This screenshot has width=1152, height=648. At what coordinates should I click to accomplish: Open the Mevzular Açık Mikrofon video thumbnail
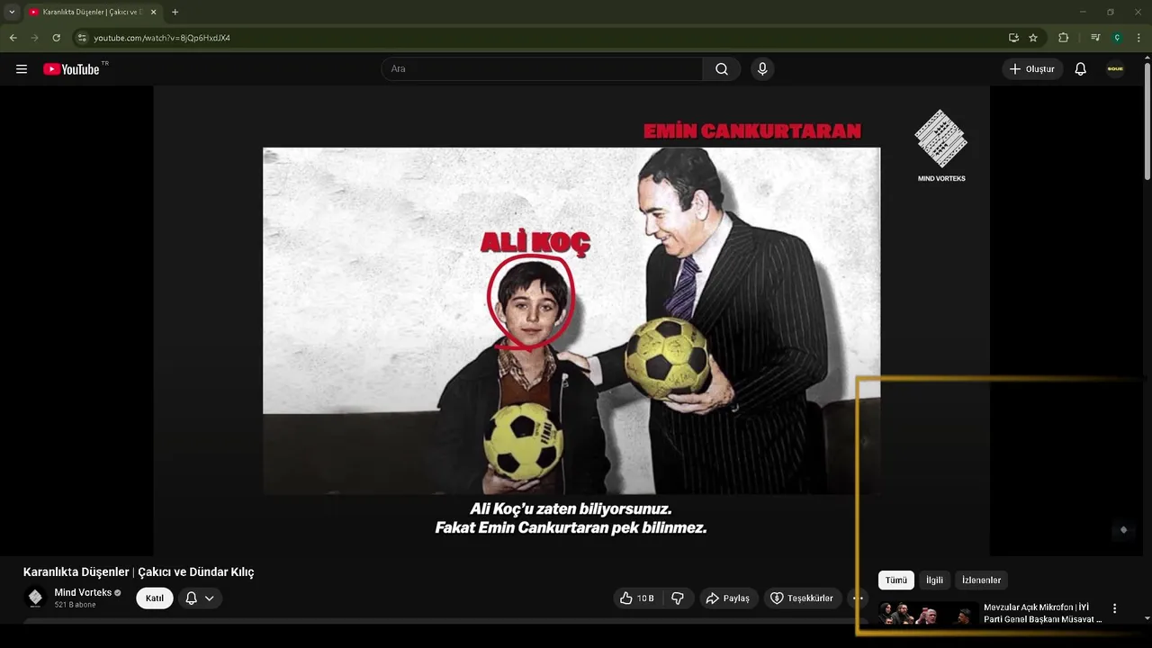928,614
